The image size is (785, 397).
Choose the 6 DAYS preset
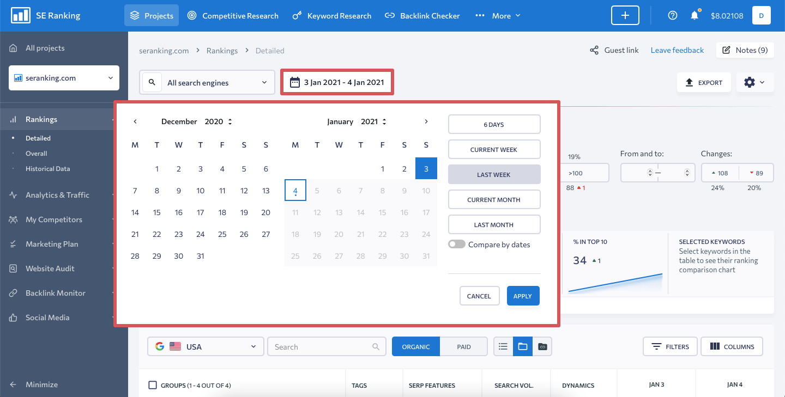[494, 125]
